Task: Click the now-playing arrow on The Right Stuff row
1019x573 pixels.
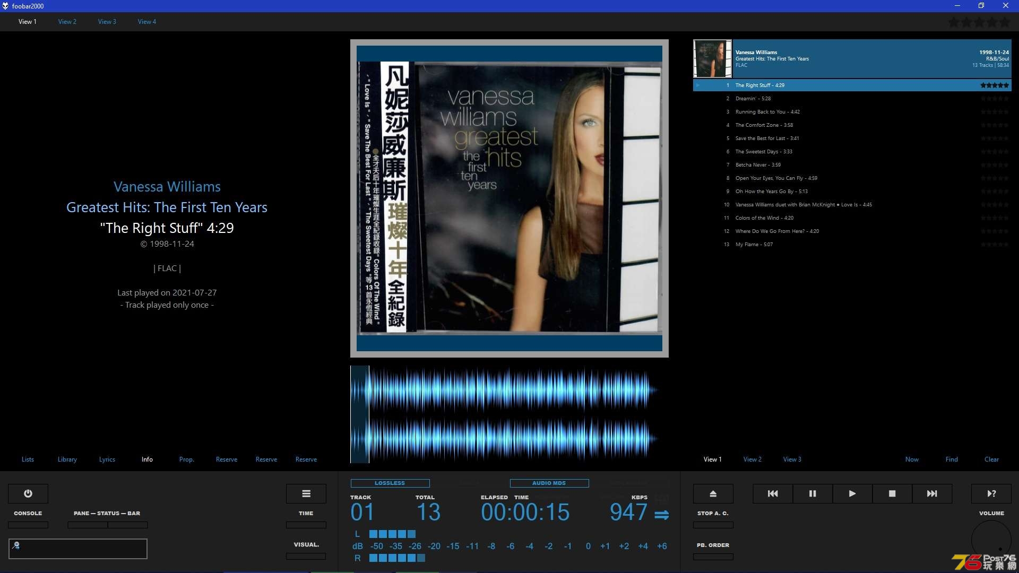Action: tap(698, 85)
